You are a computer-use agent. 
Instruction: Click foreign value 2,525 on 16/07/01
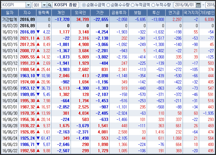tap(84, 107)
